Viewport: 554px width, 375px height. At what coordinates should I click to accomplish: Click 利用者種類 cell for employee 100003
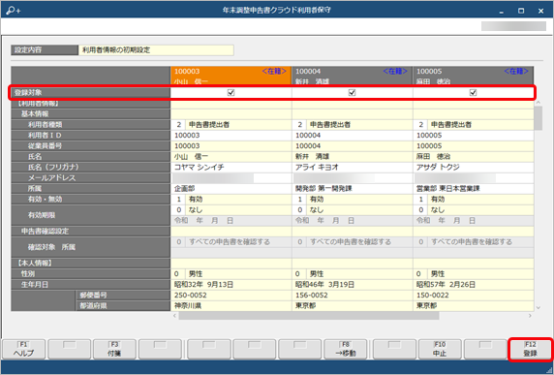tap(231, 124)
